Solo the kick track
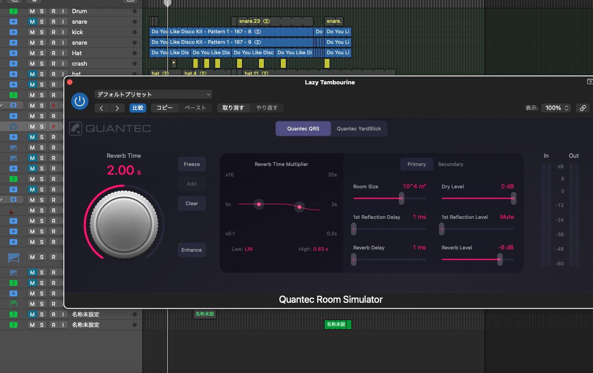The height and width of the screenshot is (373, 593). pyautogui.click(x=41, y=32)
